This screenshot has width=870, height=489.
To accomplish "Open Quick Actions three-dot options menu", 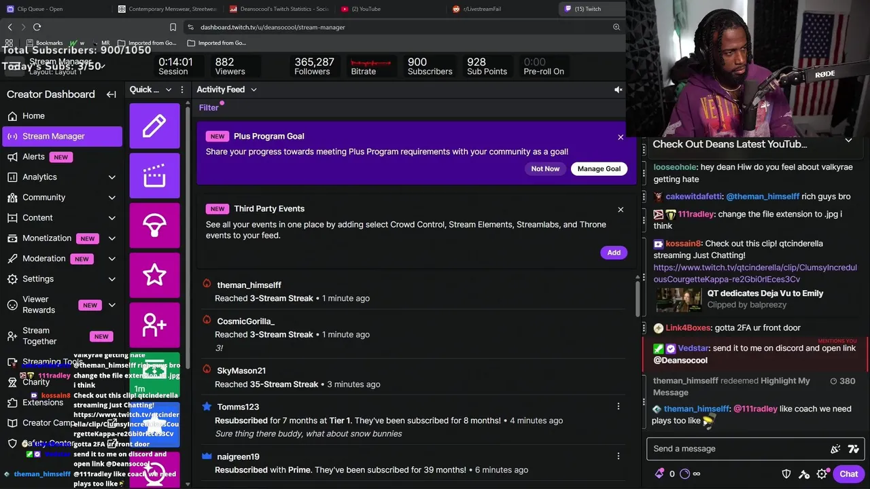I will (181, 90).
